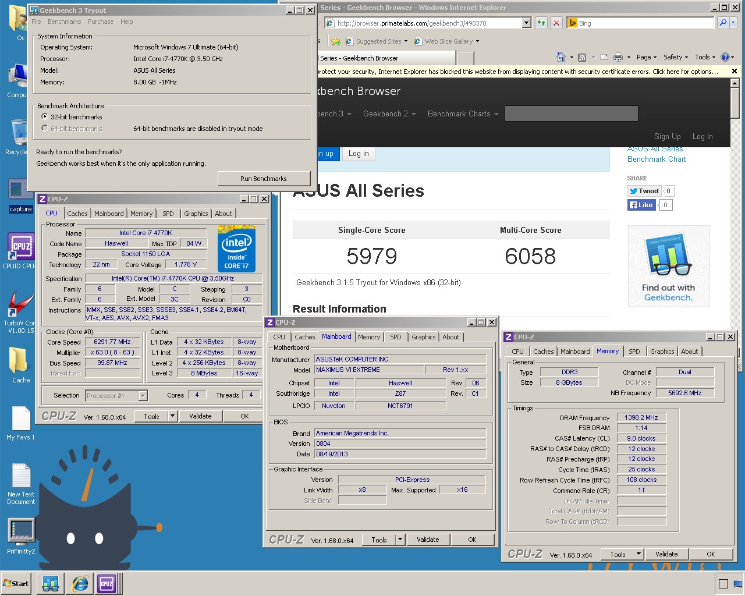Open the Windows Start menu
Viewport: 745px width, 596px height.
tap(16, 583)
